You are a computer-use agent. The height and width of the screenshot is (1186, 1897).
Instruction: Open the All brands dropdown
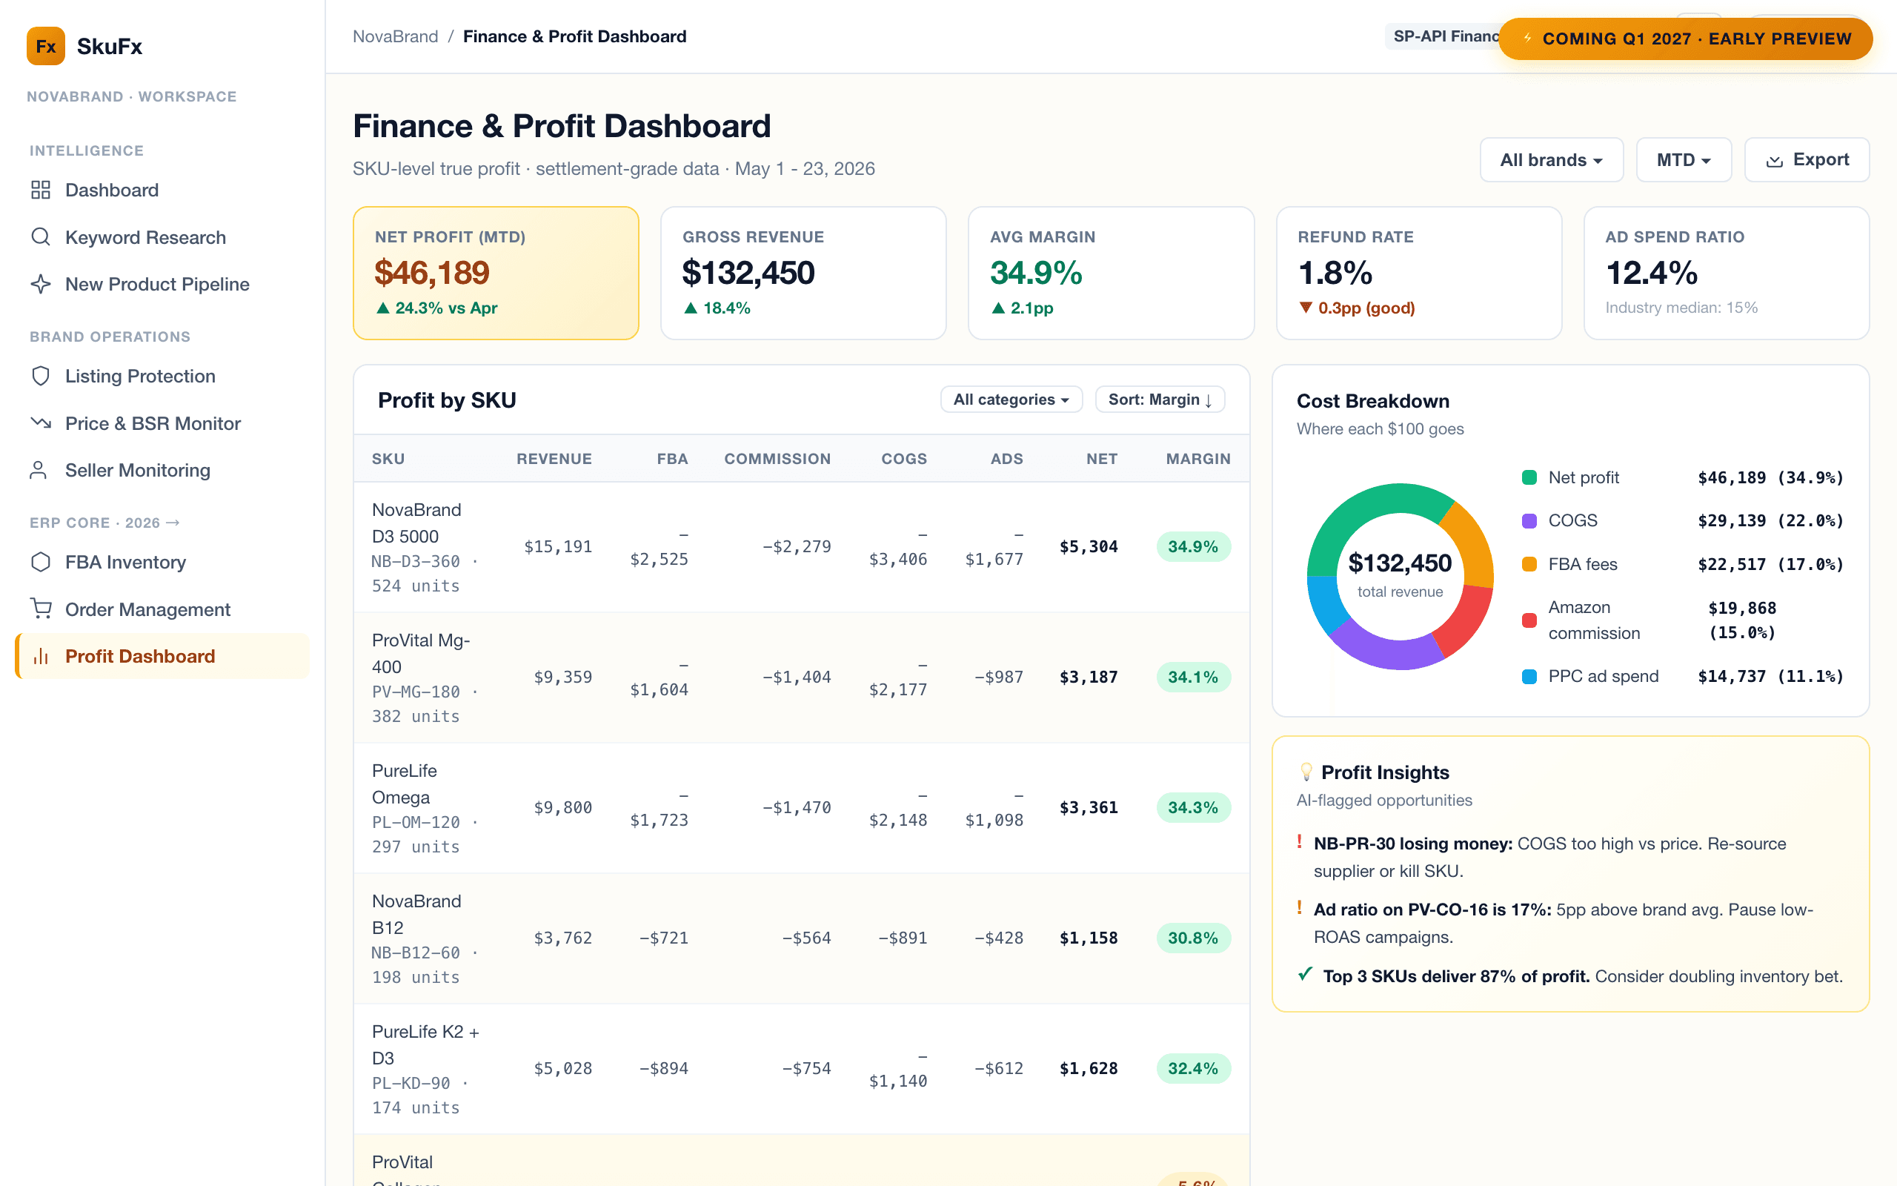[x=1551, y=160]
